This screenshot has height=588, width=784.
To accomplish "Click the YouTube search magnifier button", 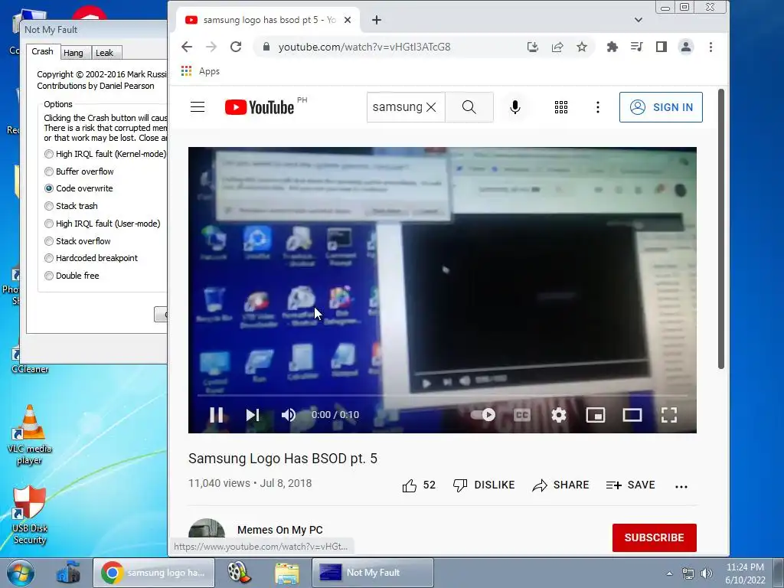I will (x=469, y=107).
